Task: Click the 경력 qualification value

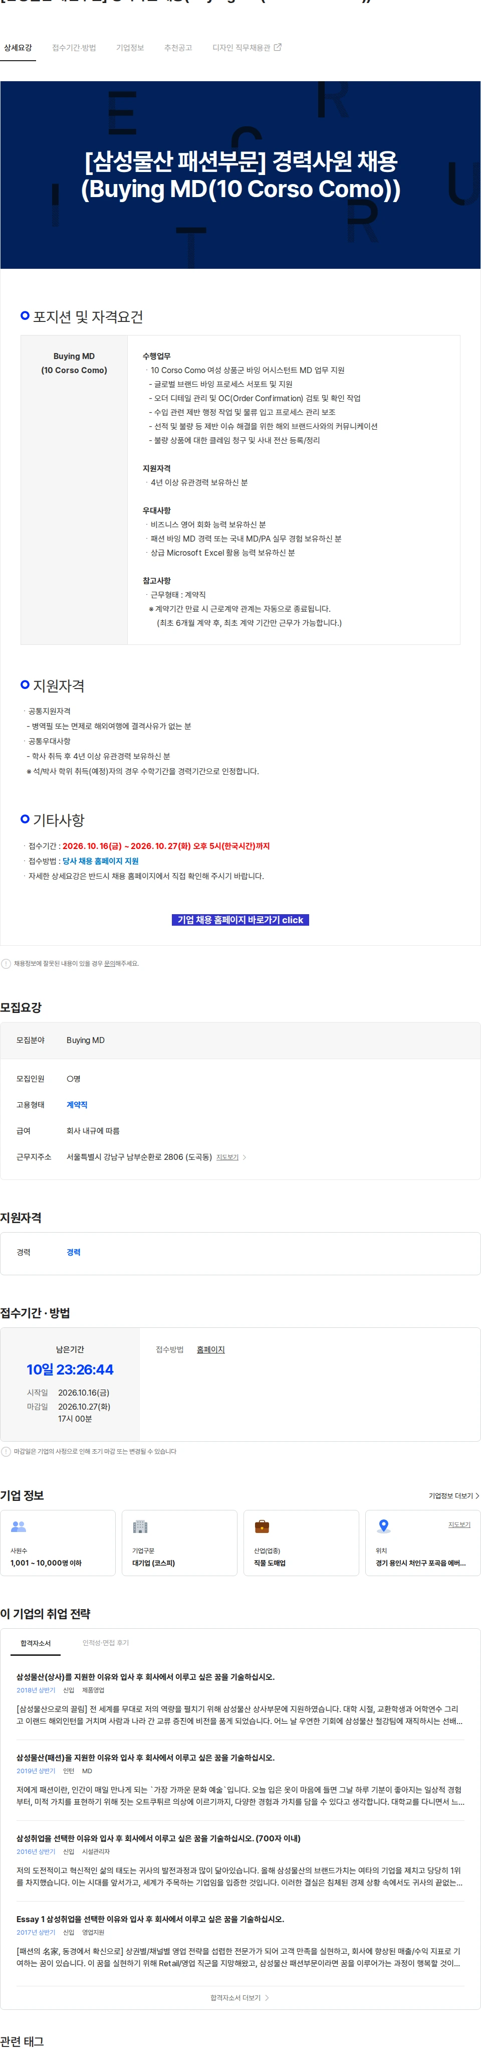Action: tap(73, 1252)
